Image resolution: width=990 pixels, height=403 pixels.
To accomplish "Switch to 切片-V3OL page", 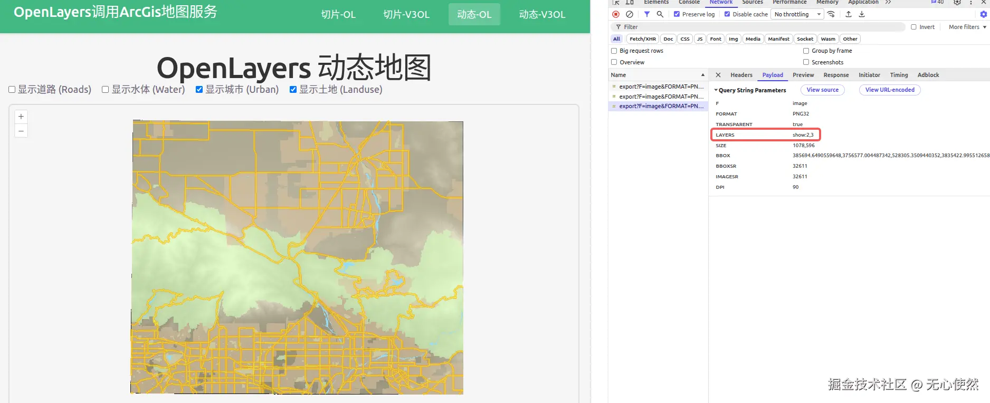I will tap(406, 14).
